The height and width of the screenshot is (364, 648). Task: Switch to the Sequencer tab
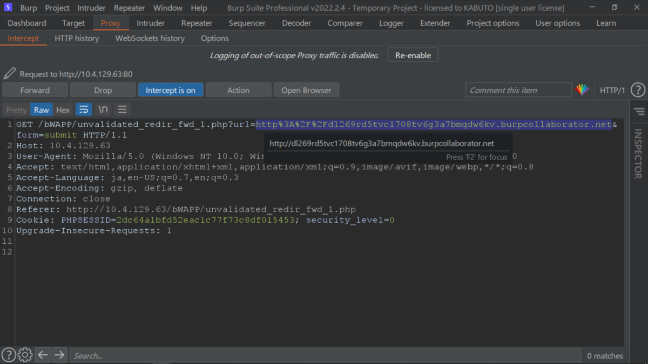coord(247,23)
